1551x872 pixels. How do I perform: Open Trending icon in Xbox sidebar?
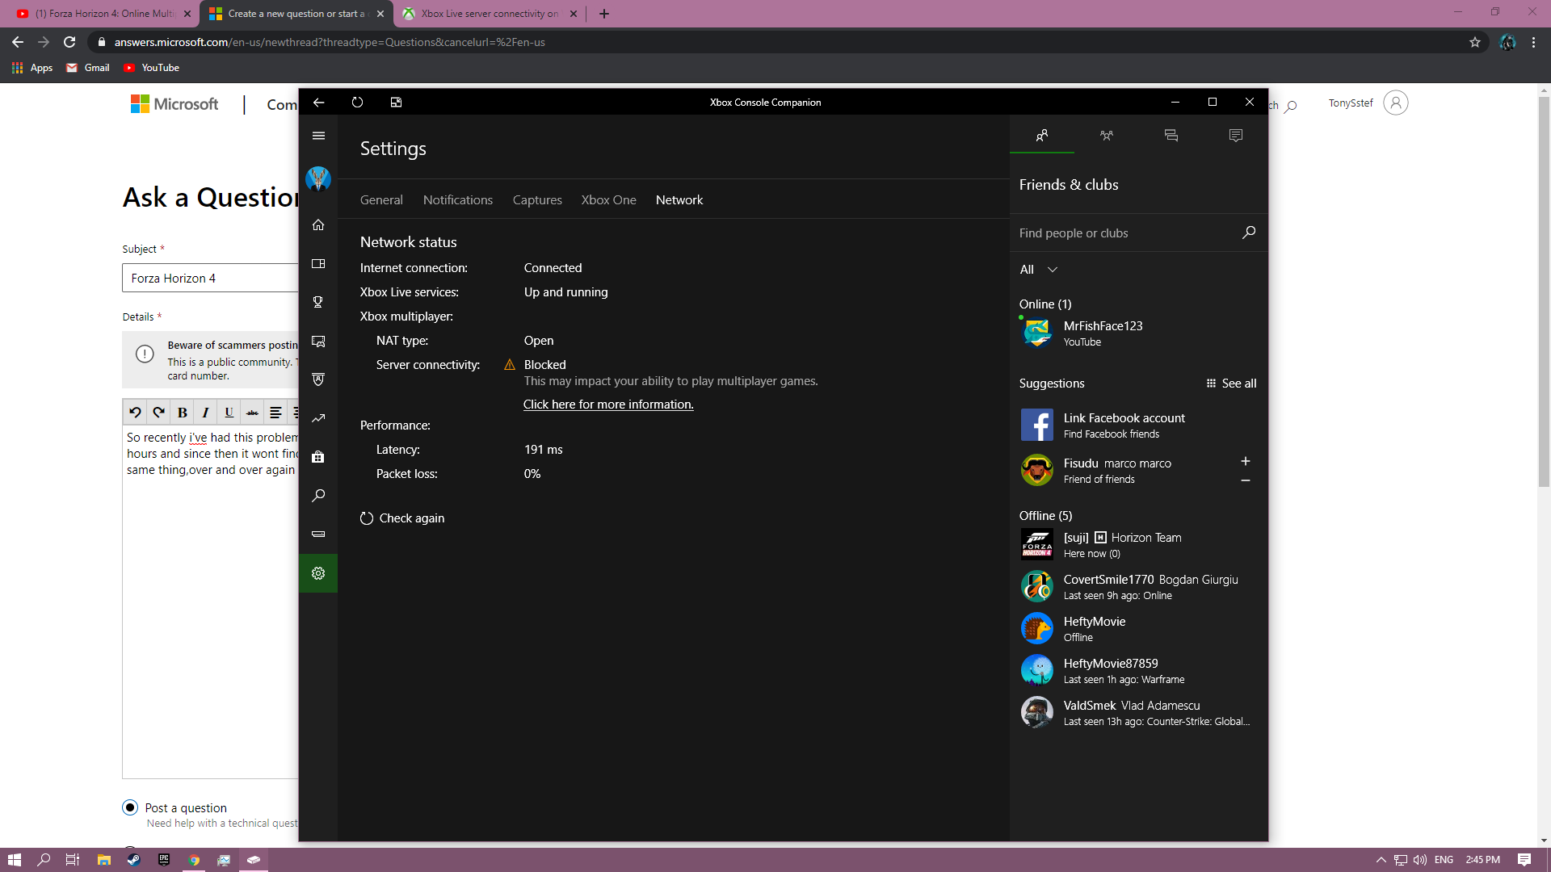point(318,418)
